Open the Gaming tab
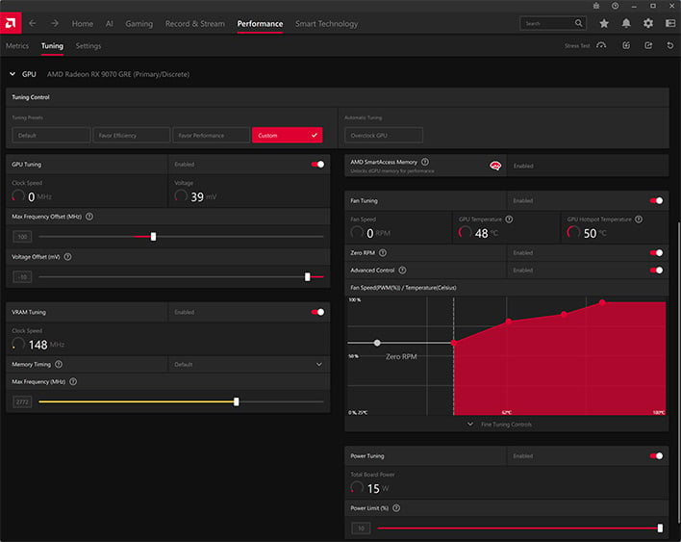The height and width of the screenshot is (542, 681). tap(139, 24)
